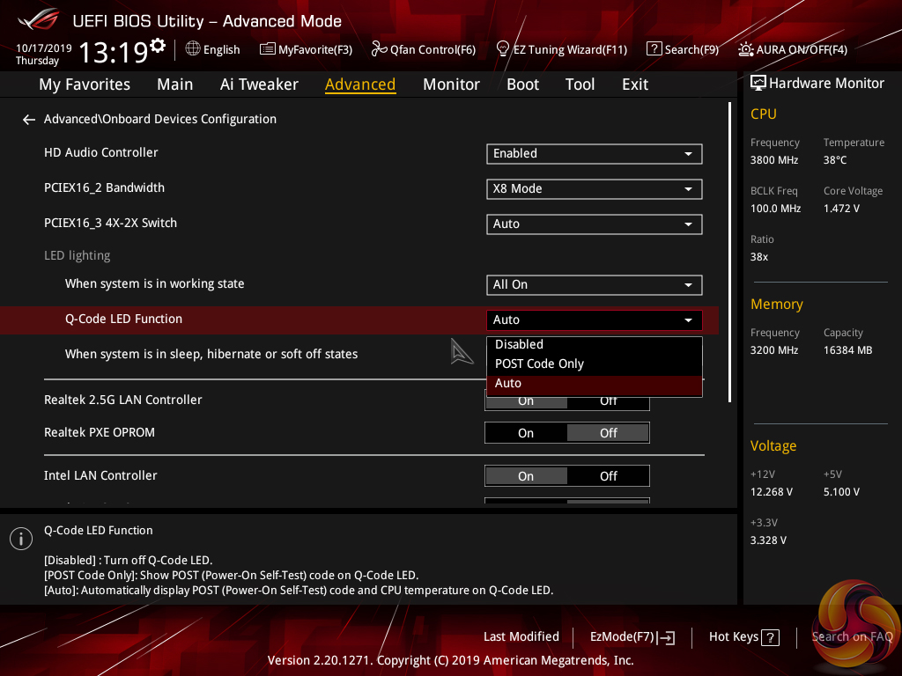Open language selection via the globe icon
Viewport: 902px width, 676px height.
(193, 49)
